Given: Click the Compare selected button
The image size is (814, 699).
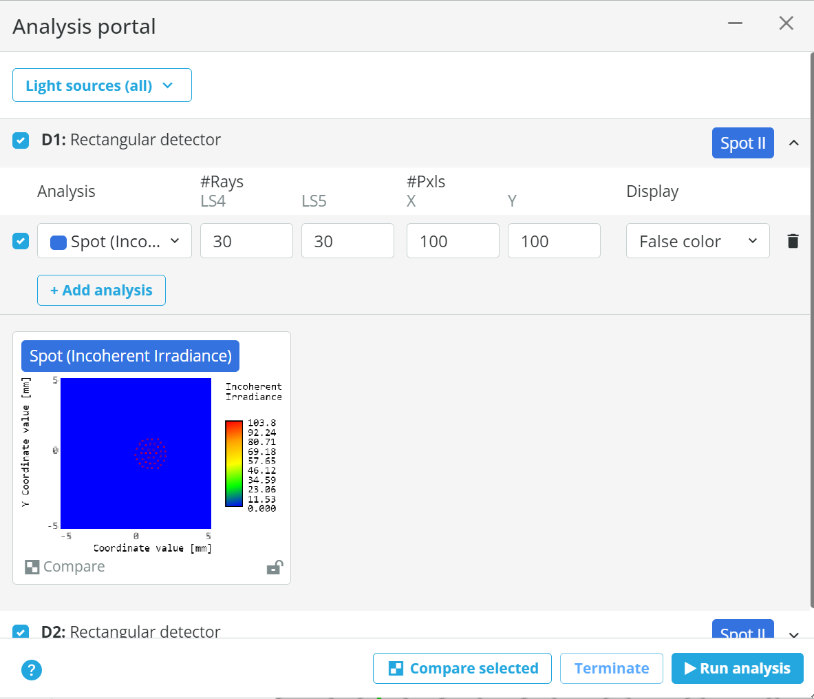Looking at the screenshot, I should [x=462, y=668].
